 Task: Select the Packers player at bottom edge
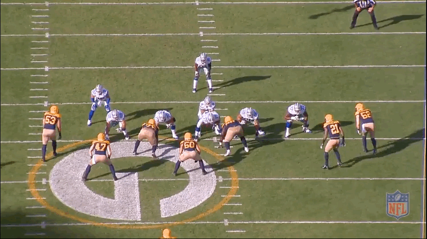click(x=166, y=234)
